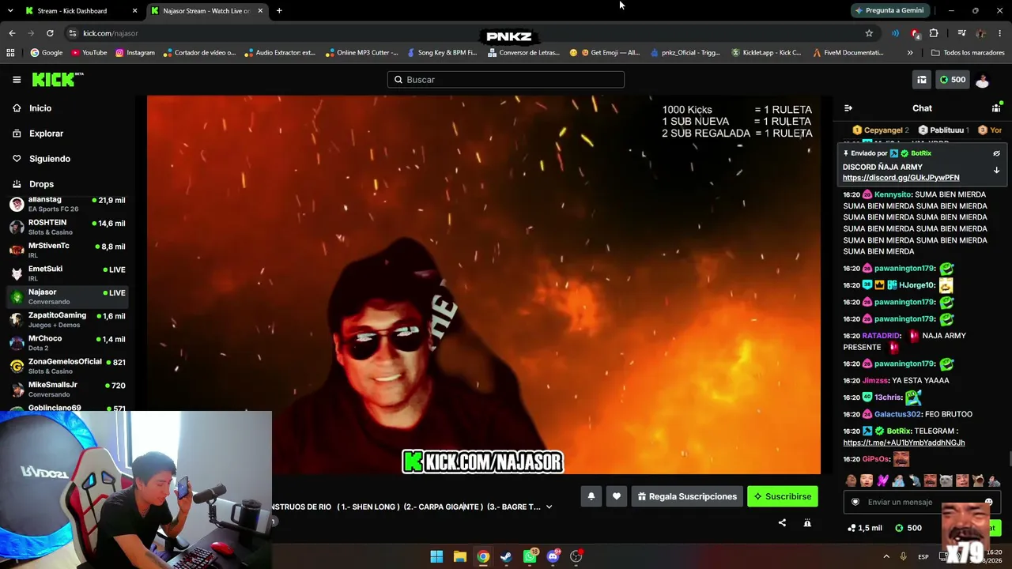The width and height of the screenshot is (1012, 569).
Task: Click Cepyangel top gifter badge
Action: coord(881,130)
